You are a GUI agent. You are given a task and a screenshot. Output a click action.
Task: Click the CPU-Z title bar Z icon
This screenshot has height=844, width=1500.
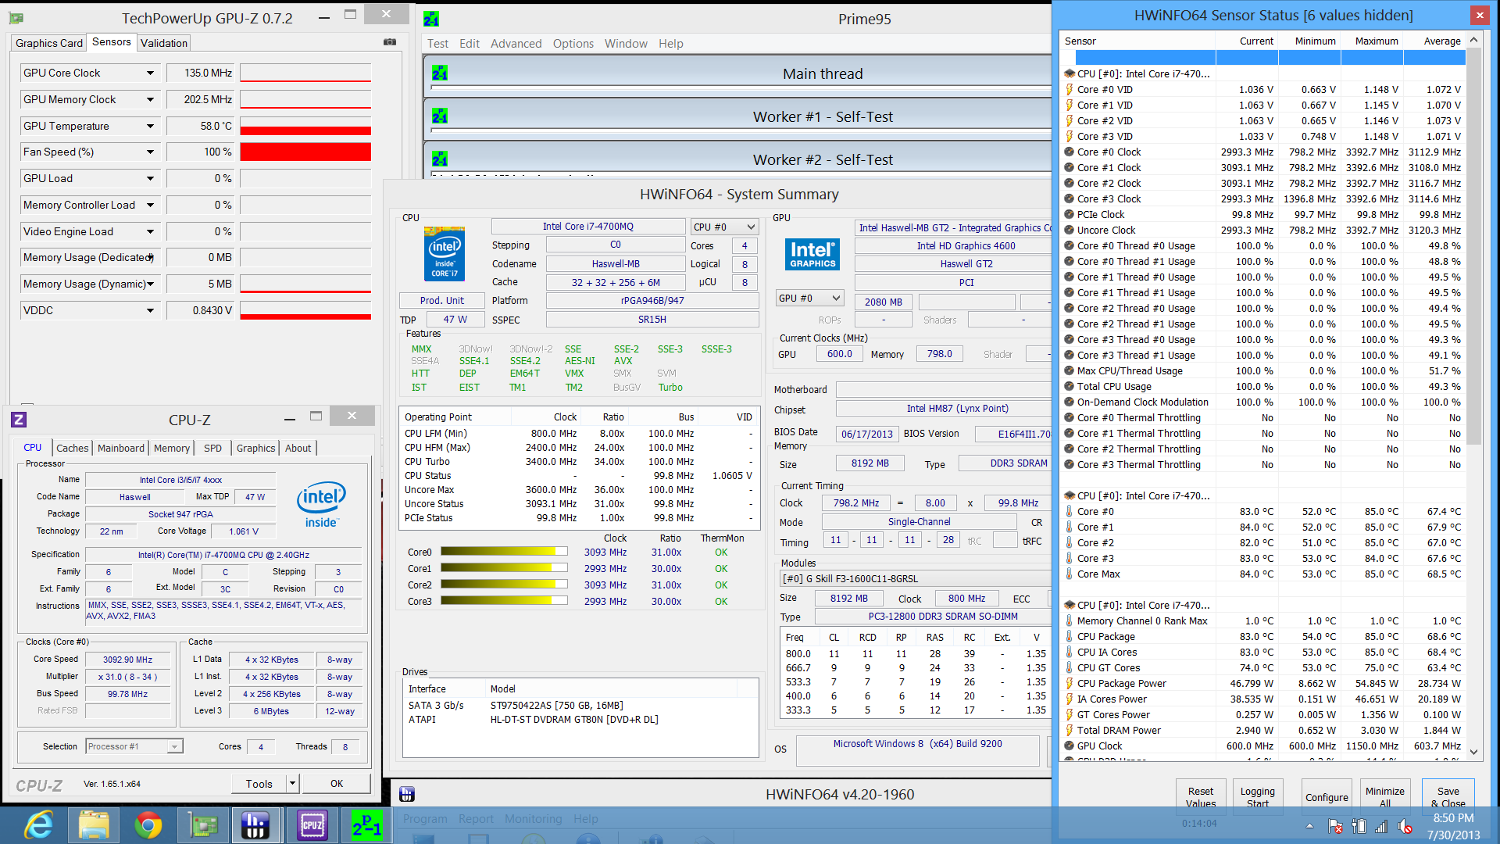pyautogui.click(x=19, y=420)
